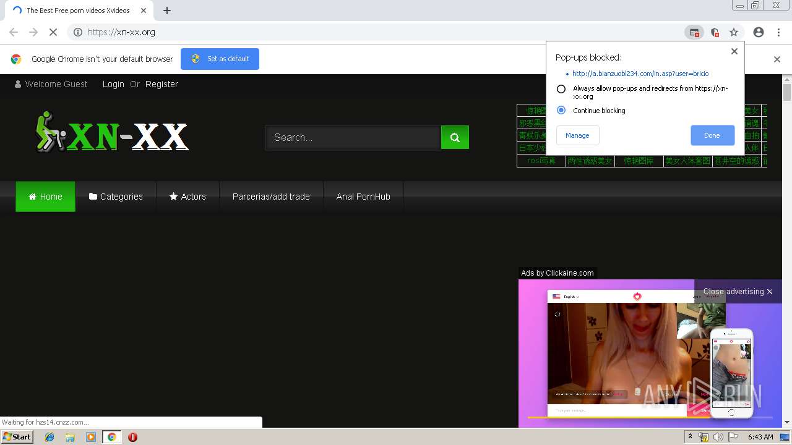792x445 pixels.
Task: Dismiss the default browser infobar
Action: 777,59
